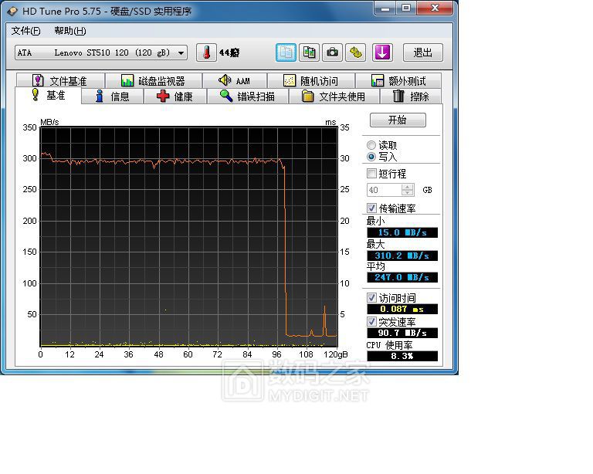Enable the 短行程 checkbox

click(372, 174)
